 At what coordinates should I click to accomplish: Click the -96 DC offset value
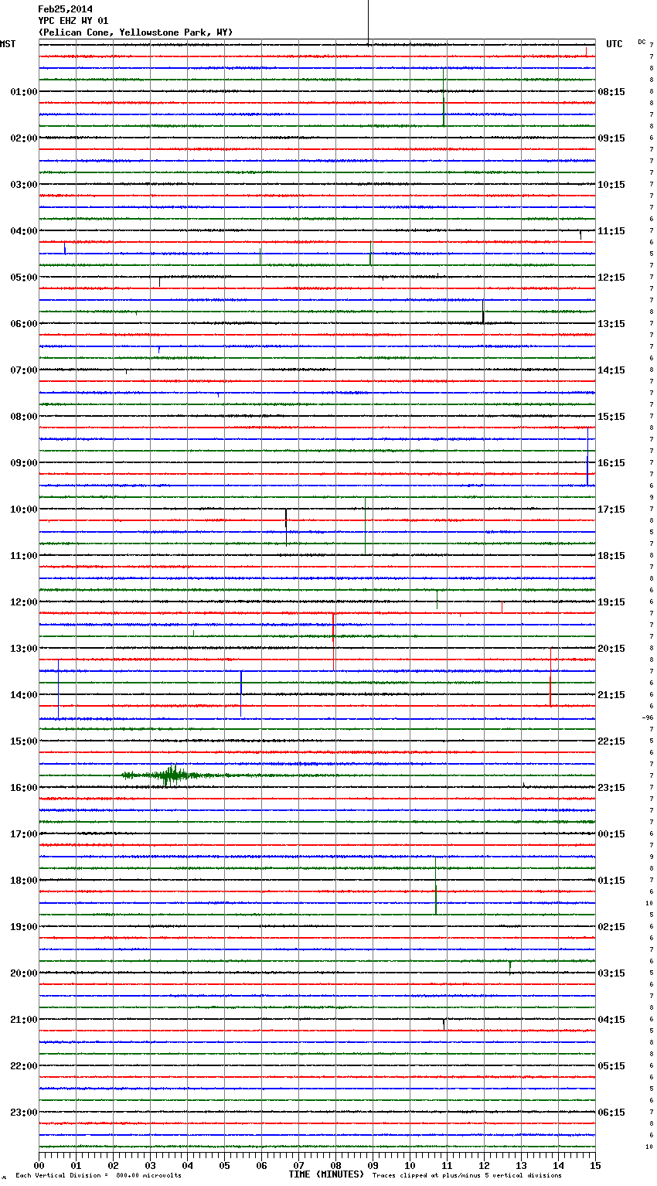point(647,717)
